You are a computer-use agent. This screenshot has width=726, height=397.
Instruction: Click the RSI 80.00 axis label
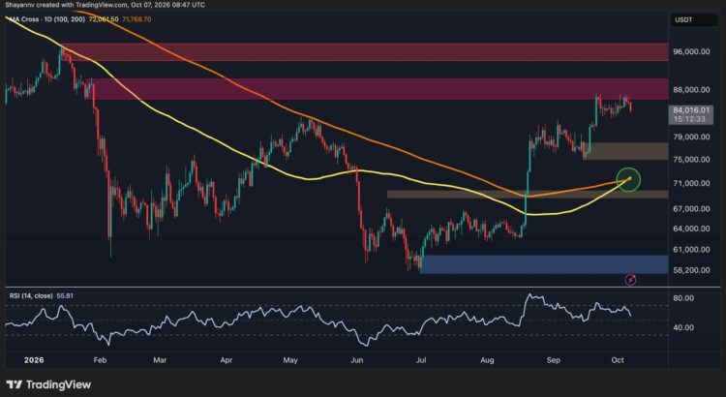coord(683,298)
